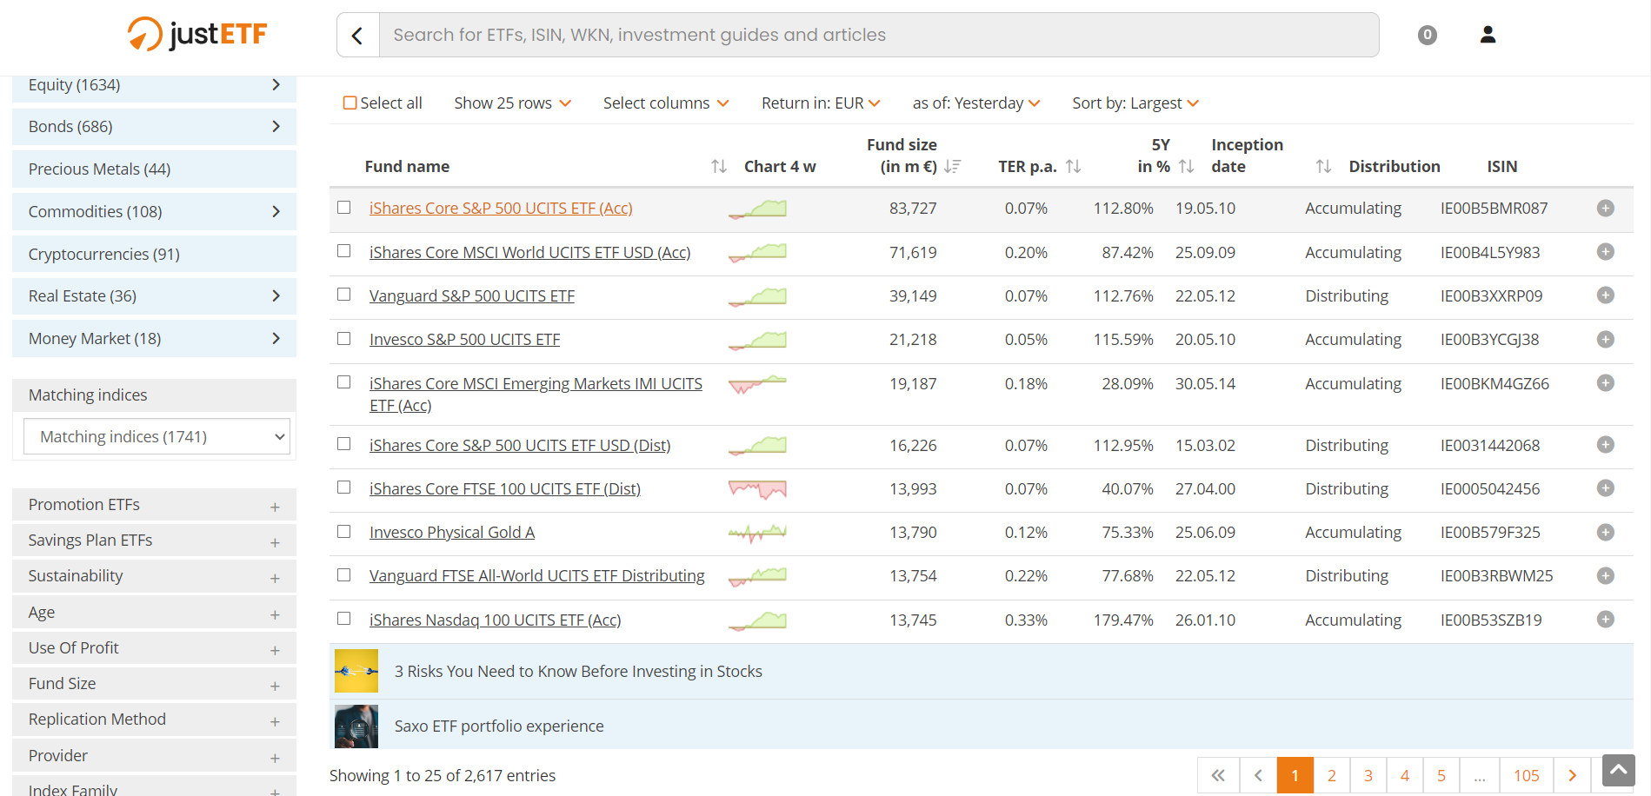Change the Sort by Largest option
The height and width of the screenshot is (796, 1651).
click(1135, 103)
